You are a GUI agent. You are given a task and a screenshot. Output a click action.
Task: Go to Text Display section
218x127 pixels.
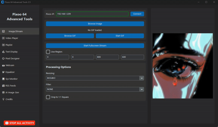(19, 52)
